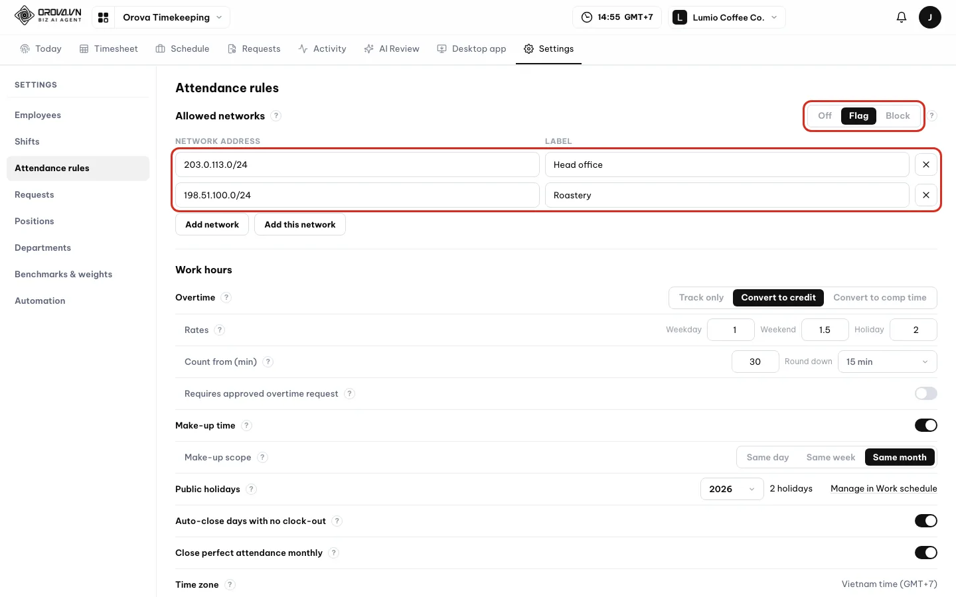Show help for Make-up time
This screenshot has width=956, height=597.
click(x=246, y=425)
